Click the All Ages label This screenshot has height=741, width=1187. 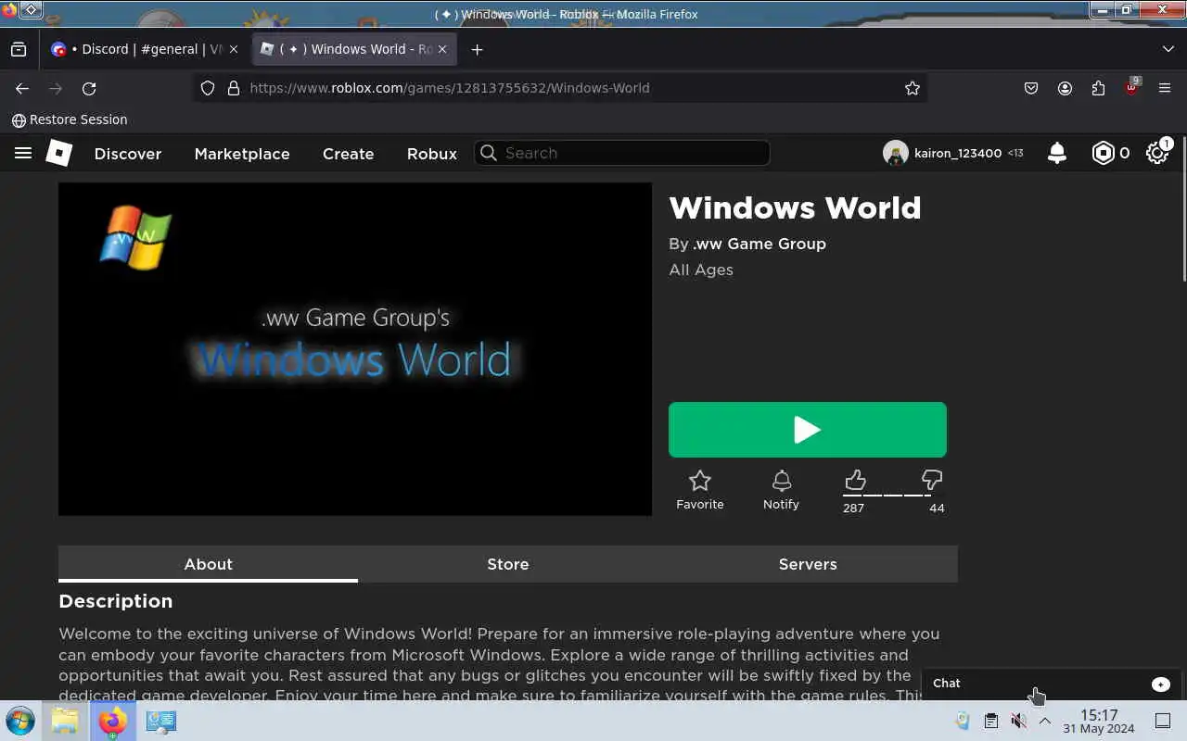coord(701,270)
